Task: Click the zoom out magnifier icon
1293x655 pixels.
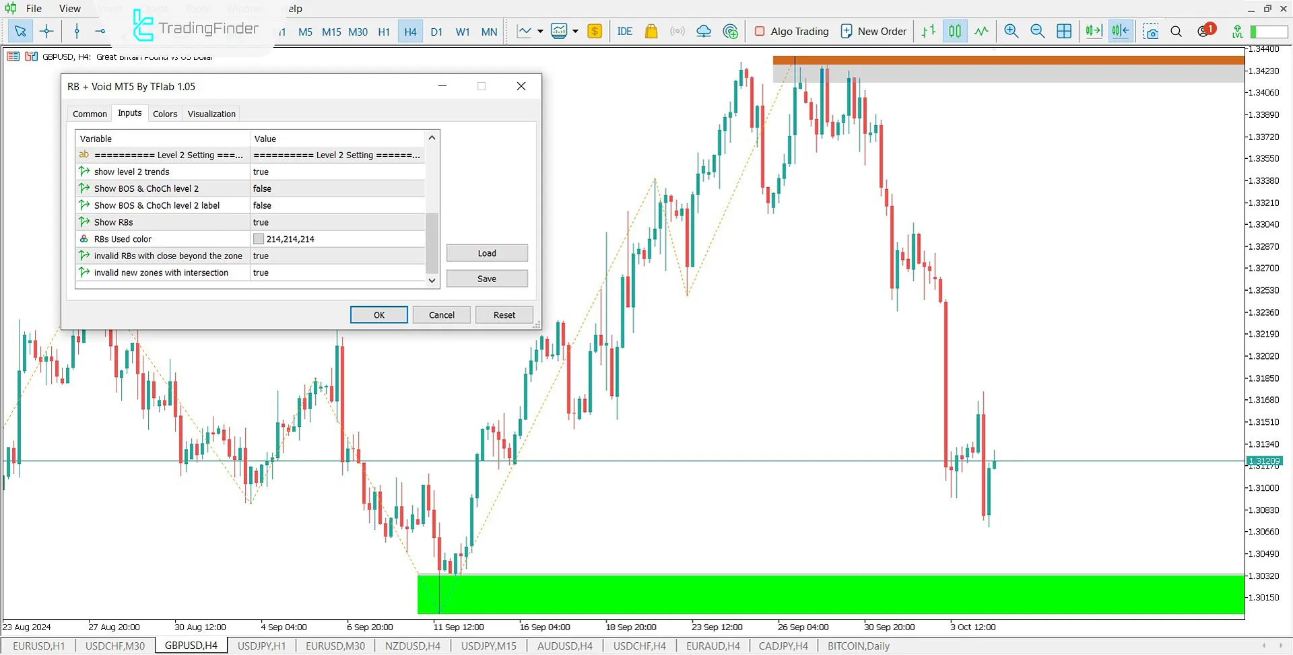Action: [x=1037, y=31]
